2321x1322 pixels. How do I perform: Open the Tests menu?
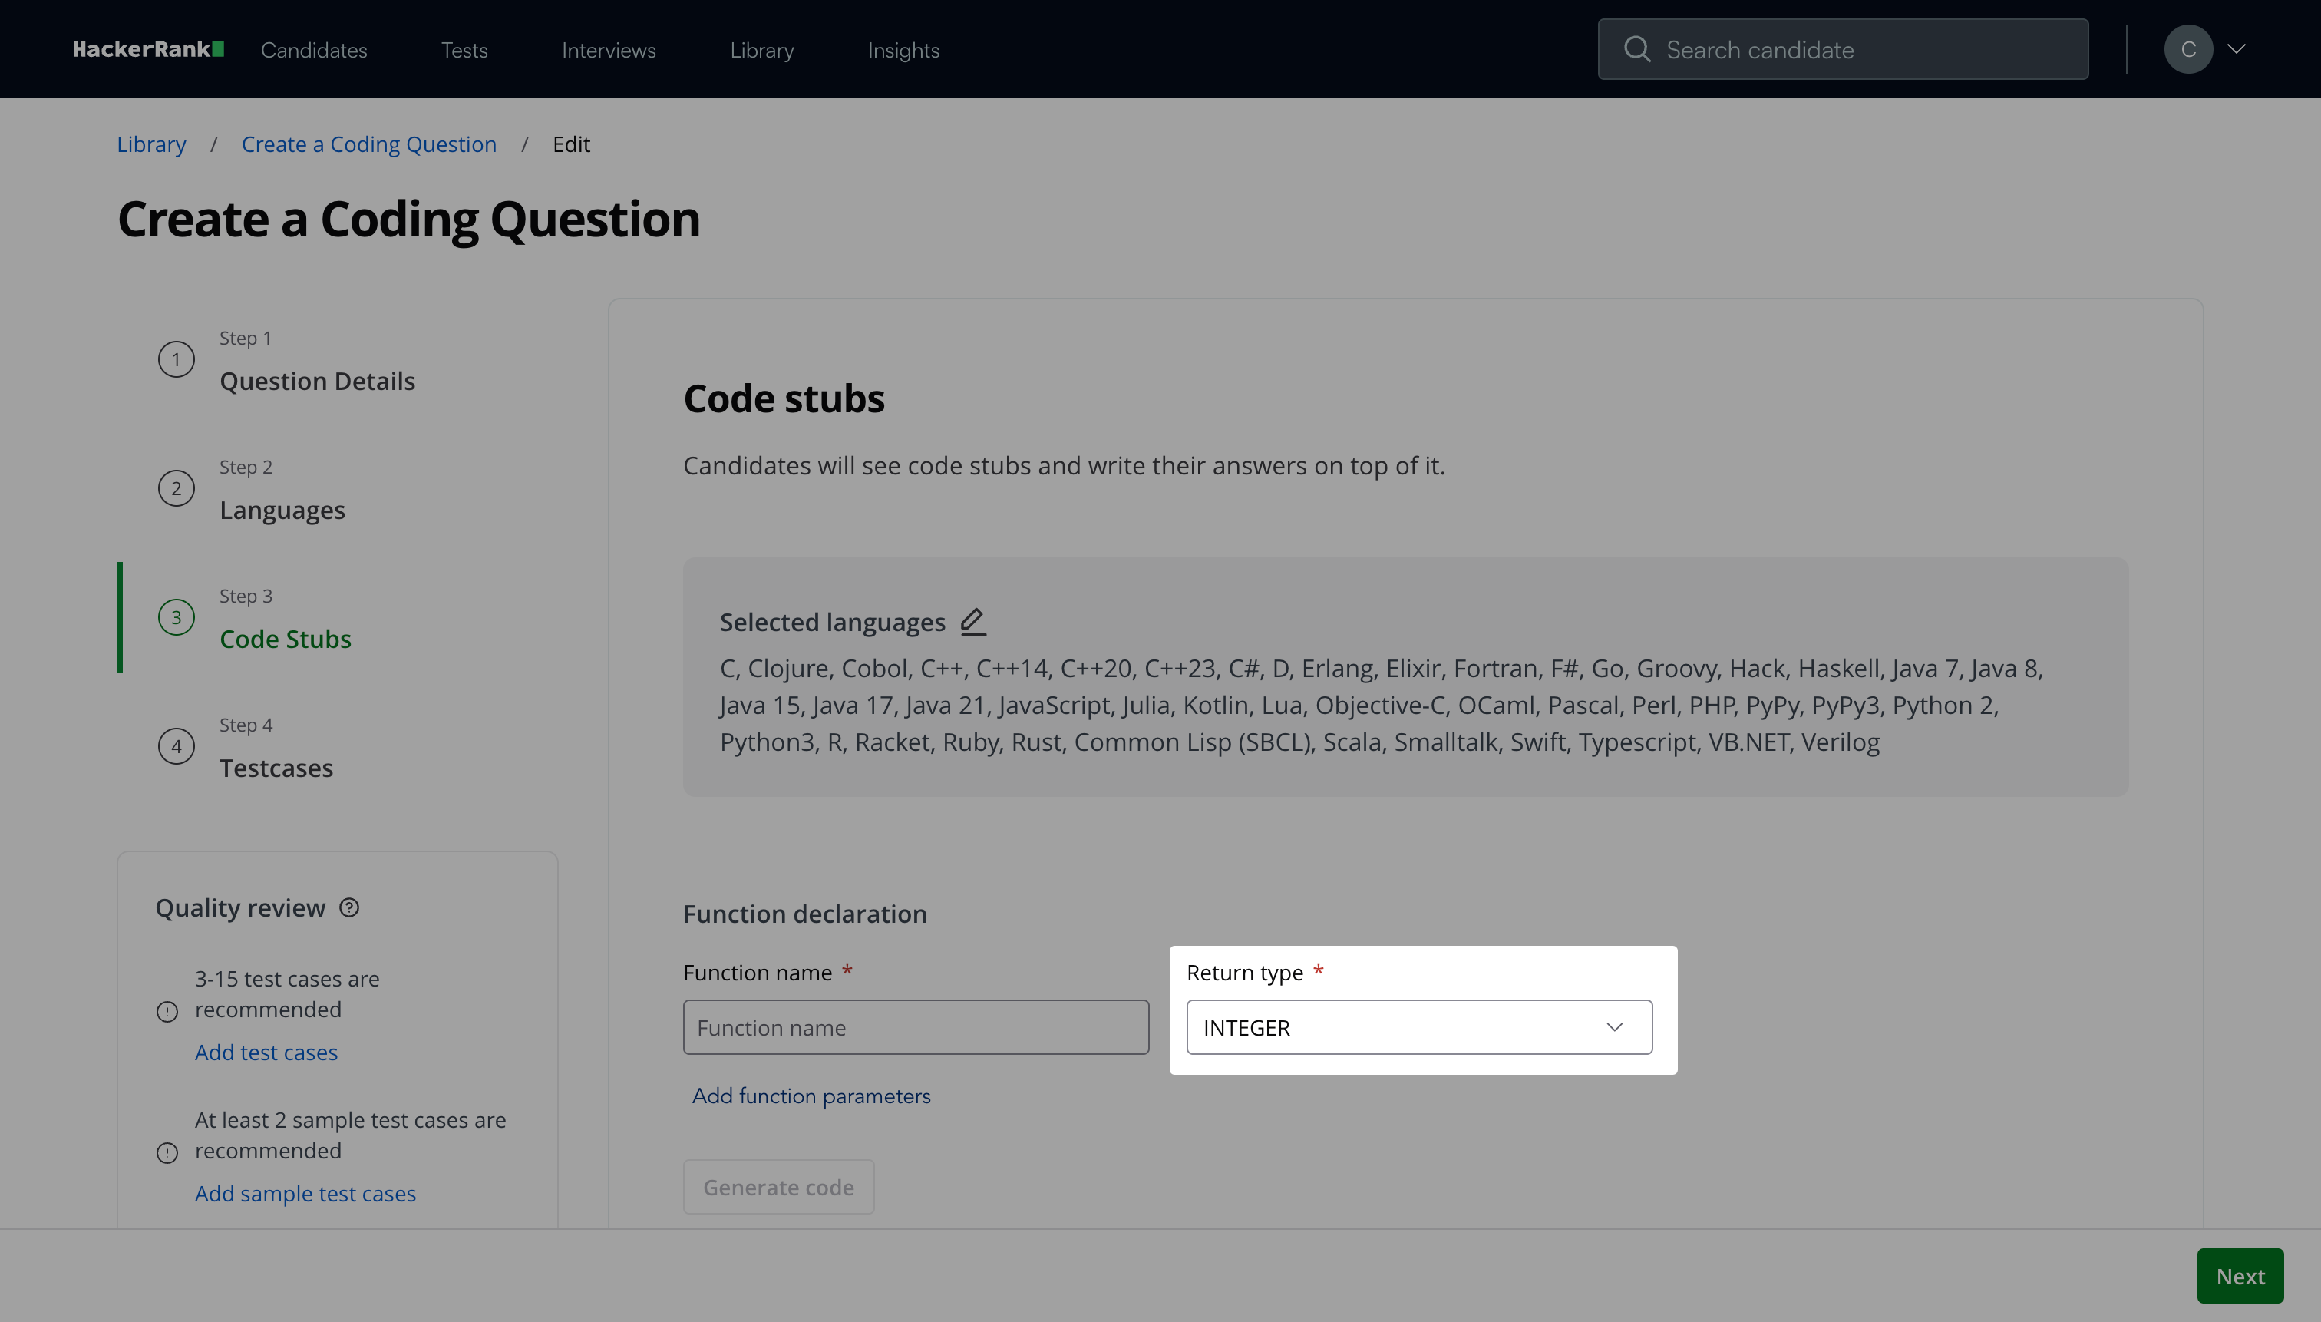(x=464, y=50)
